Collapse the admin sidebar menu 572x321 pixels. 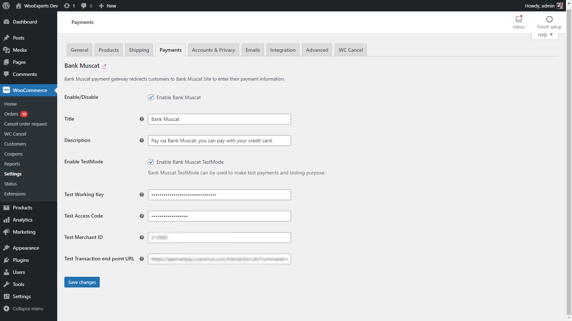(x=29, y=309)
